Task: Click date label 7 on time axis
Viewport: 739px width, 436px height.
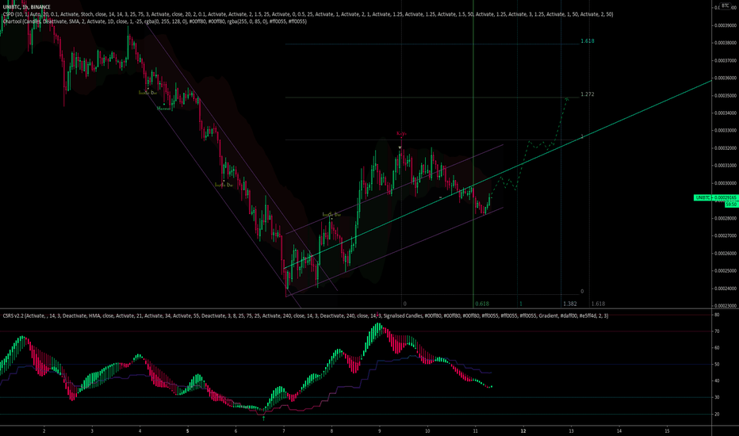Action: (x=284, y=430)
